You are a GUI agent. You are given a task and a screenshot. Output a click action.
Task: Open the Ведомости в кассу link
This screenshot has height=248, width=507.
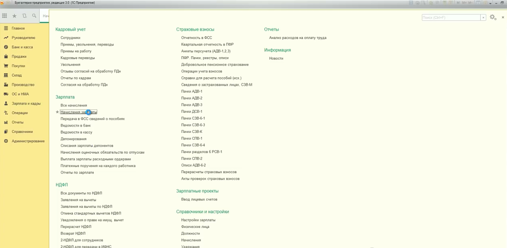click(76, 132)
